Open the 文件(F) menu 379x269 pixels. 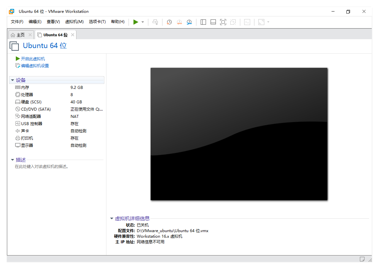[x=17, y=22]
